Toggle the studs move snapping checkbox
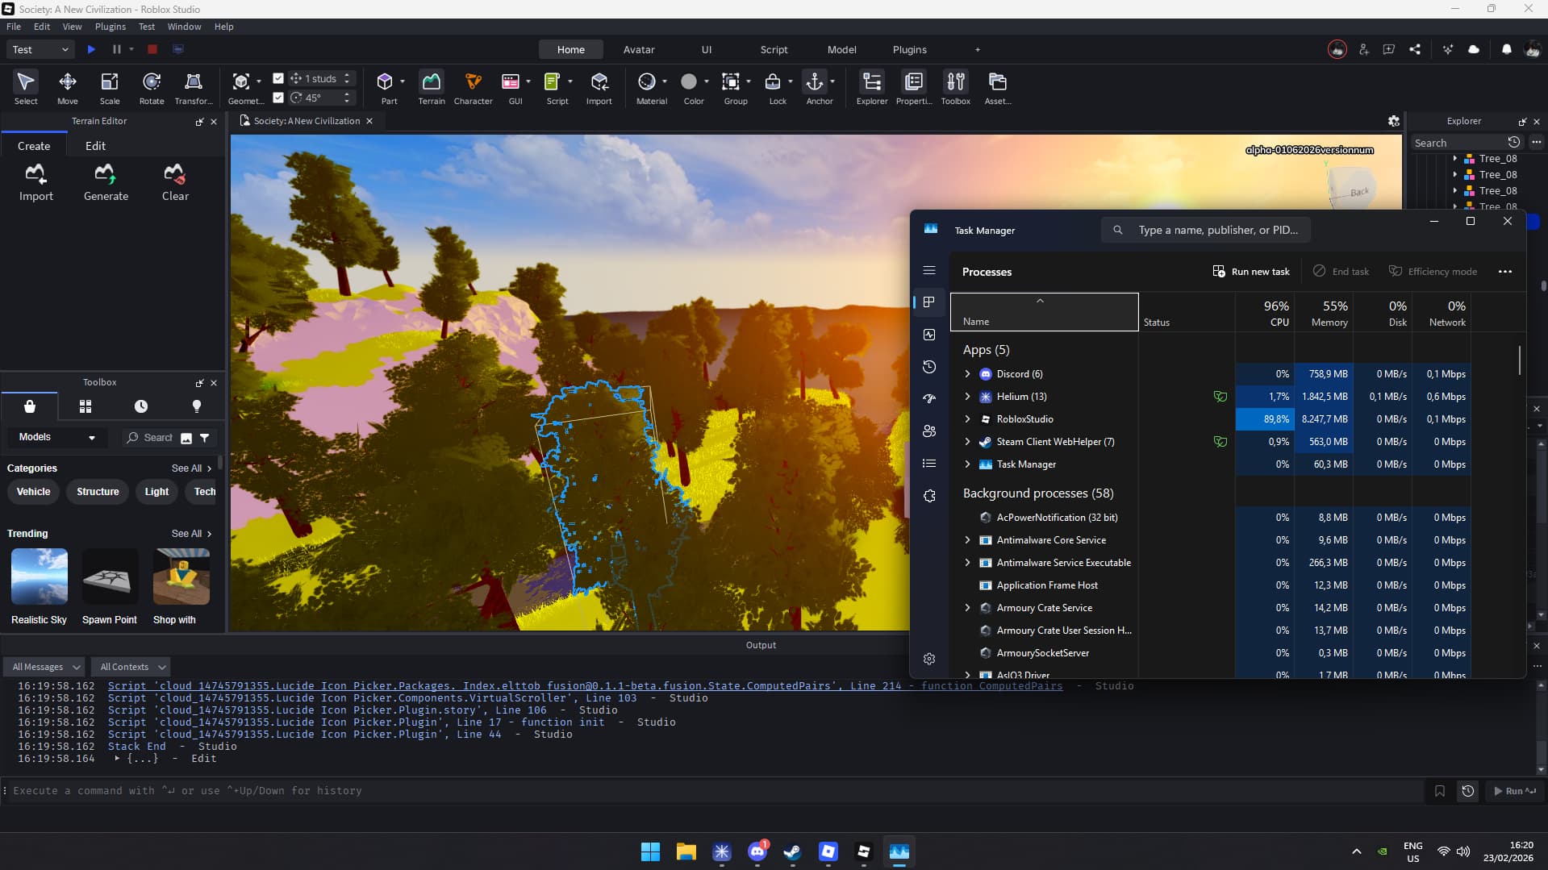The height and width of the screenshot is (870, 1548). pyautogui.click(x=278, y=78)
